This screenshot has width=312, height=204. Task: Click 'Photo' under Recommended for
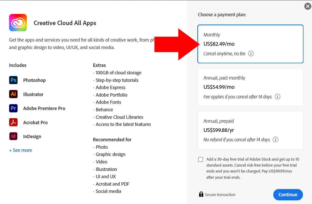102,147
